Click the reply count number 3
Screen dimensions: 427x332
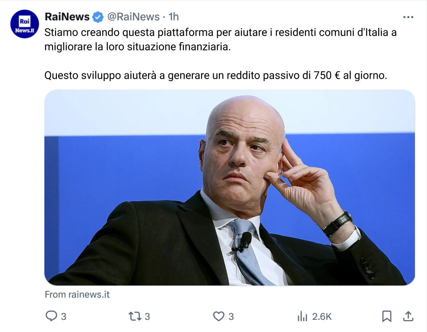63,316
